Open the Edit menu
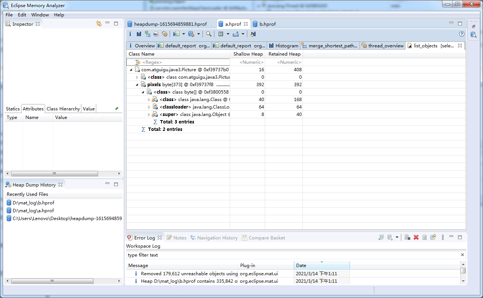Viewport: 483px width, 298px height. (22, 15)
